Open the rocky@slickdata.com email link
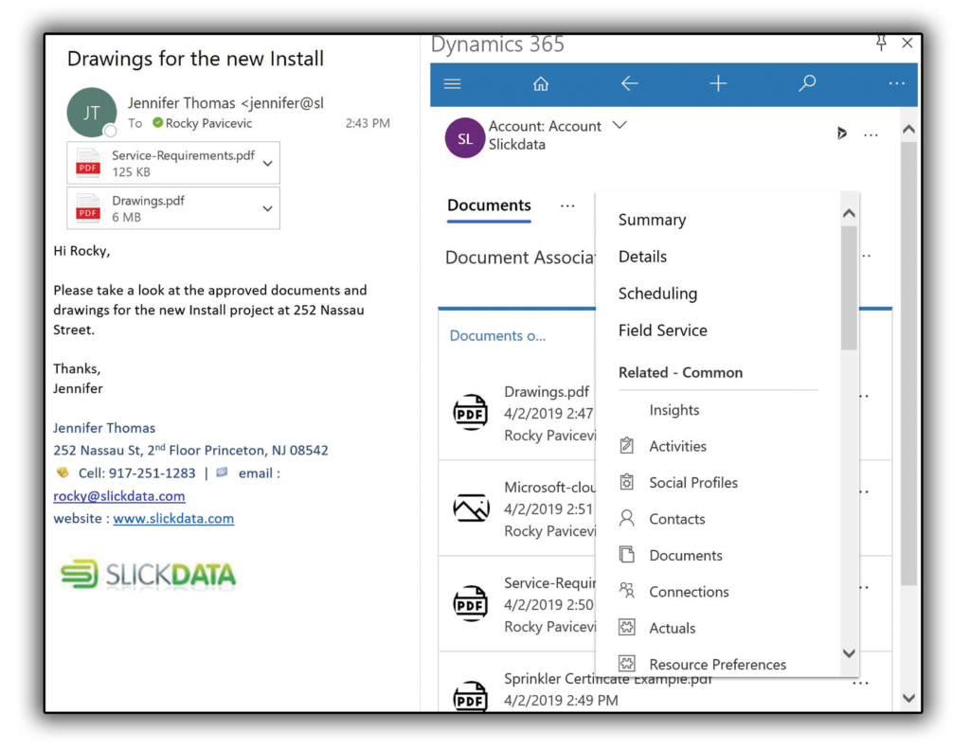 pyautogui.click(x=118, y=496)
